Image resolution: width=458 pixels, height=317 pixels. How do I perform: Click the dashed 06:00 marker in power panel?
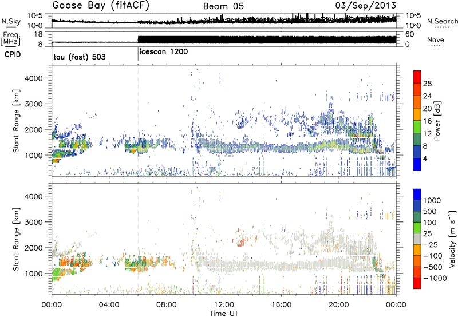(x=138, y=121)
